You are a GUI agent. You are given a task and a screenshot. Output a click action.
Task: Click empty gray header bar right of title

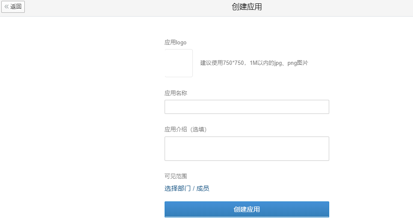[x=337, y=8]
